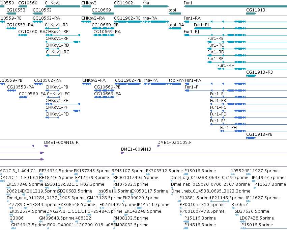
Task: Click the tobi gene label
Action: tap(172, 10)
